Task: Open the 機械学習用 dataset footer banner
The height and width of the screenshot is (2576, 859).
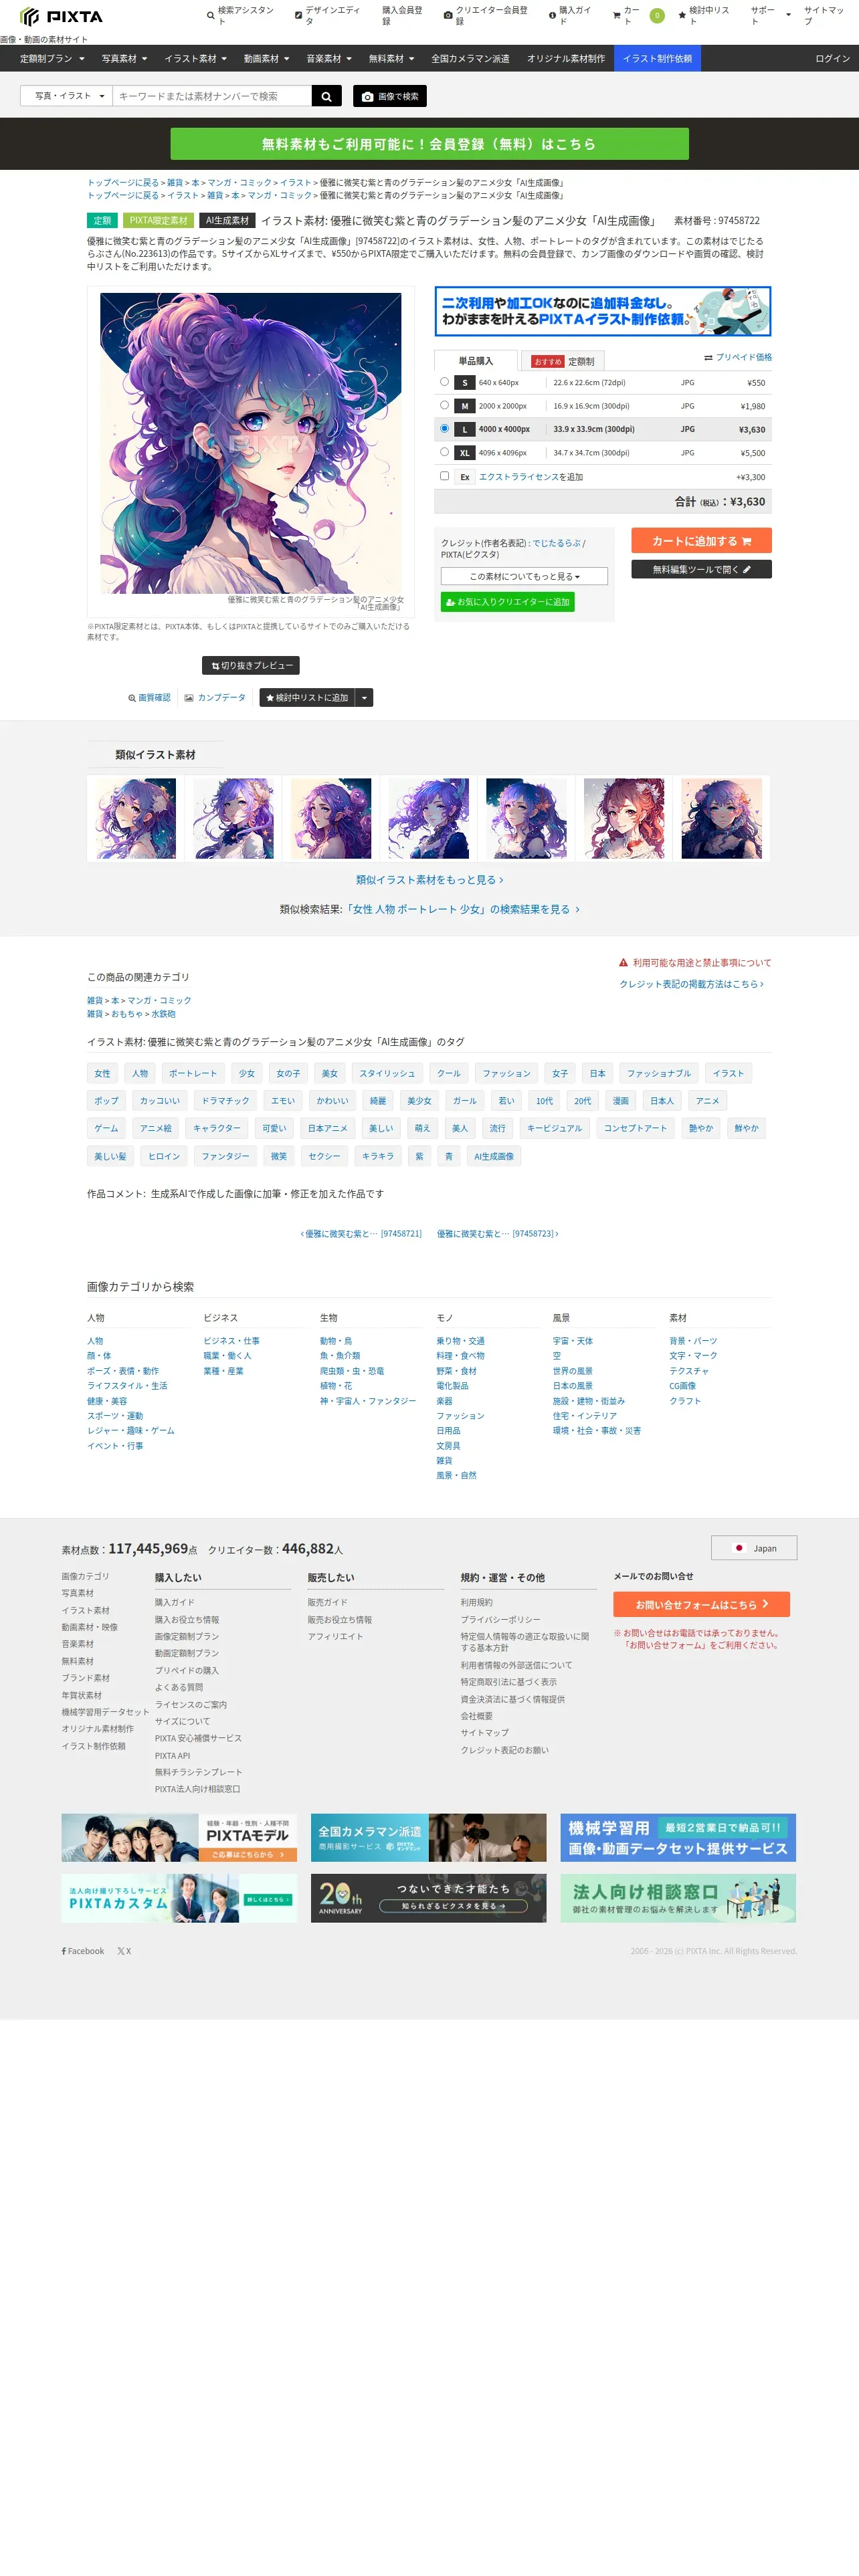Action: click(x=678, y=1837)
